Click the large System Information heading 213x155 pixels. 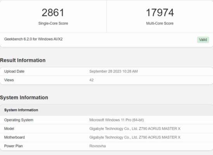click(24, 98)
